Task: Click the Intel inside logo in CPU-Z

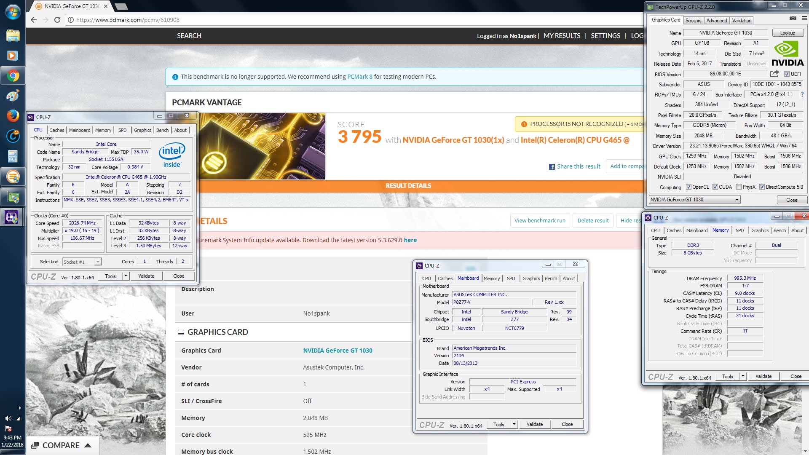Action: (x=172, y=155)
